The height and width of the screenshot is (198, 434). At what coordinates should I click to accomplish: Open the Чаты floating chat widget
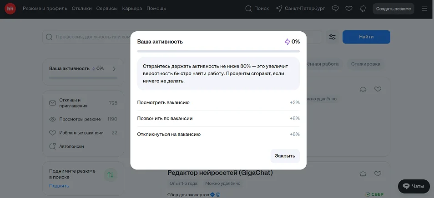(413, 186)
